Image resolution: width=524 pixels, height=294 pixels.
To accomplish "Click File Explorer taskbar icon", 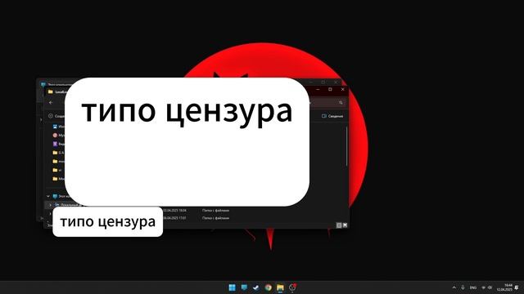I will pos(280,287).
